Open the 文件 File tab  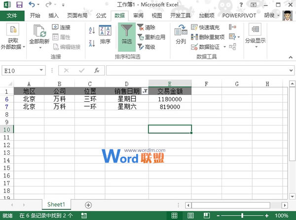coord(12,15)
